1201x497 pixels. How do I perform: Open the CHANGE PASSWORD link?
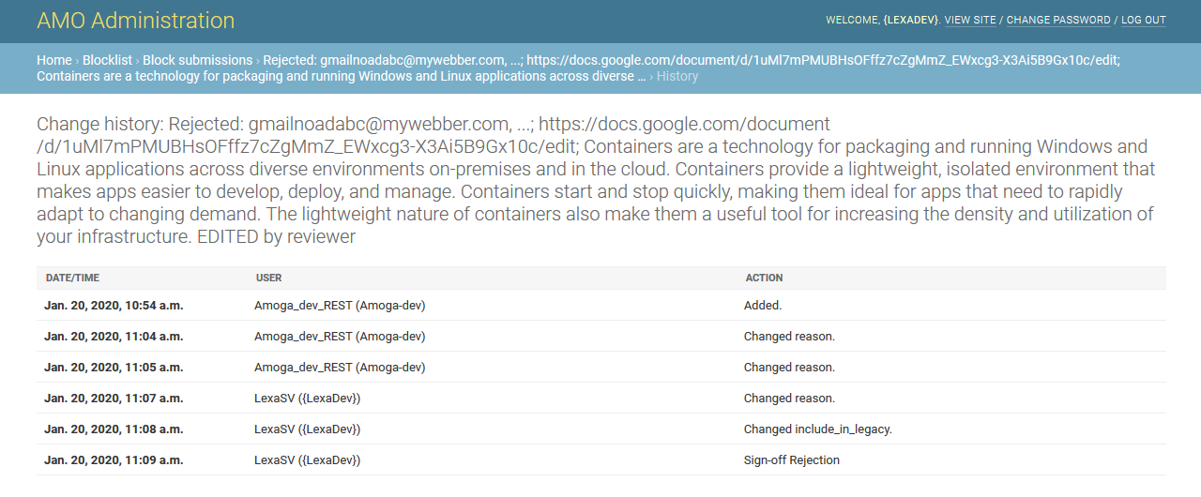click(1058, 20)
